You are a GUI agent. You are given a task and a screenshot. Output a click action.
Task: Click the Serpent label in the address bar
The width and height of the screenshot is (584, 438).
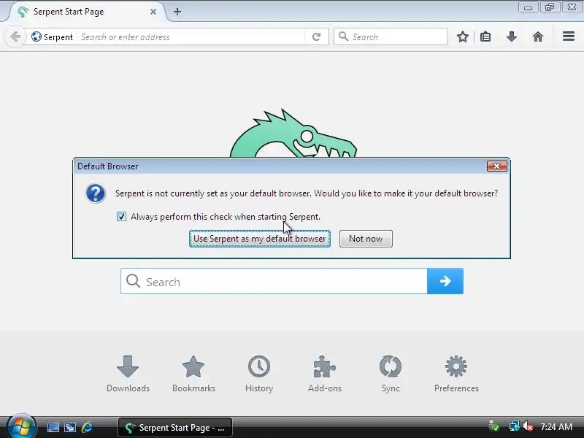point(58,37)
